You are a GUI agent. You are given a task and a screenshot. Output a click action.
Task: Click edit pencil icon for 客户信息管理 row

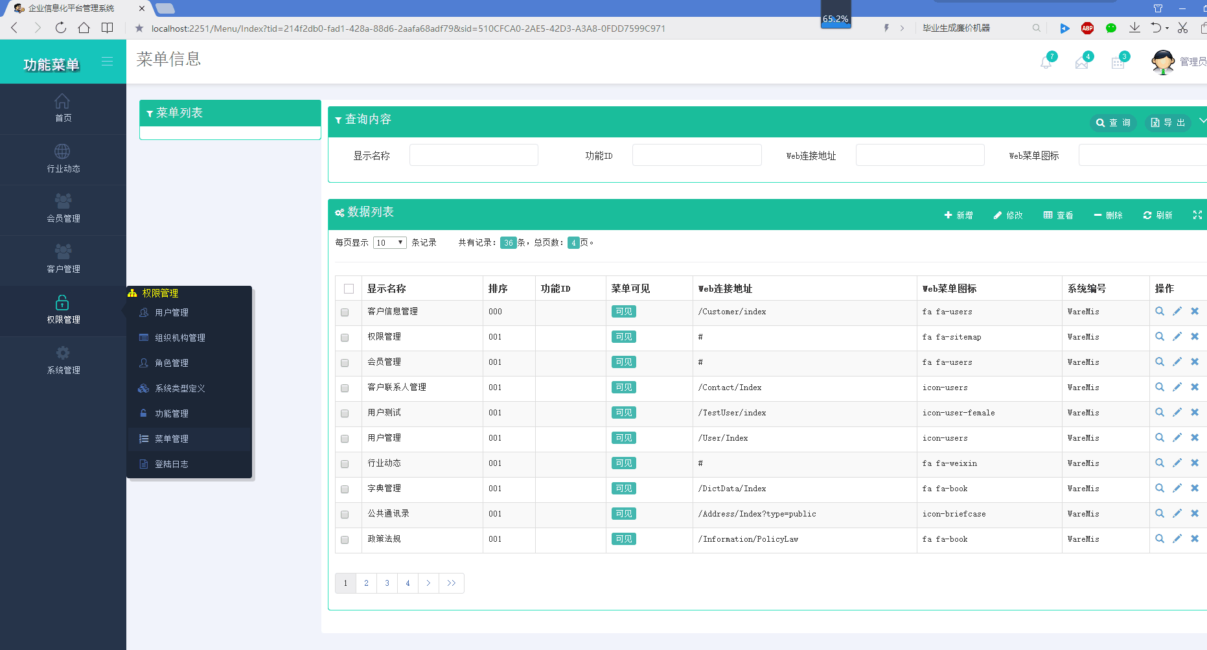1177,312
